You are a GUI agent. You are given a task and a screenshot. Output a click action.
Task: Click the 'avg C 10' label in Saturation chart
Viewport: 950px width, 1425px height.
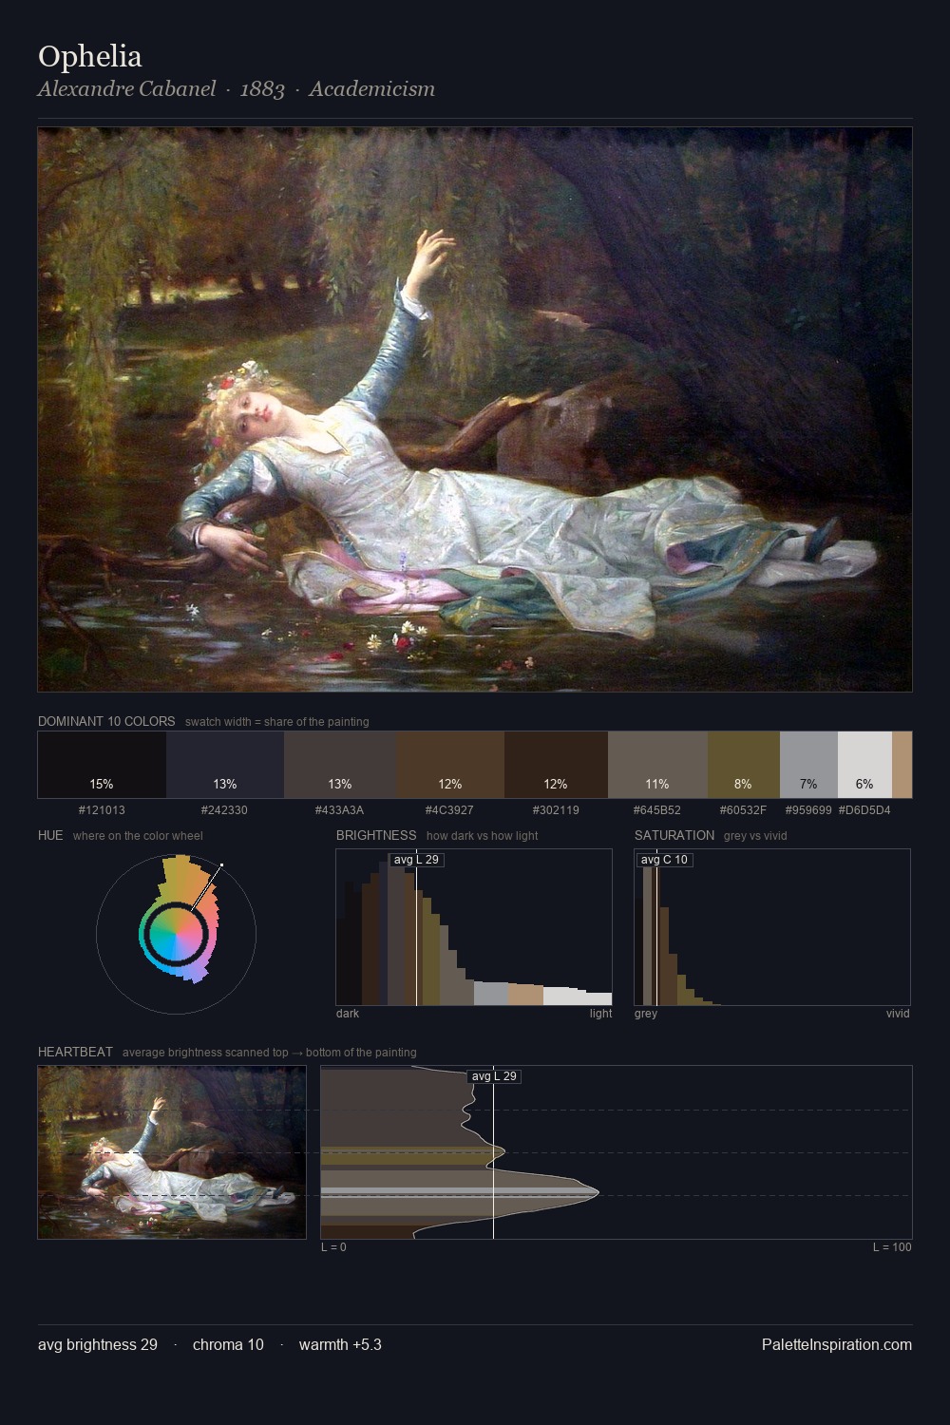[664, 860]
